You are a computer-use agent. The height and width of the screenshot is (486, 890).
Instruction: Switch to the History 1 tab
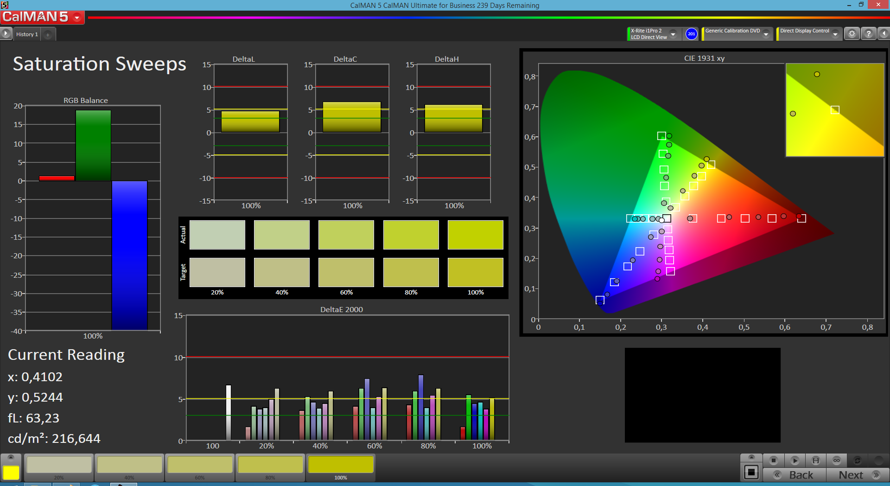27,34
